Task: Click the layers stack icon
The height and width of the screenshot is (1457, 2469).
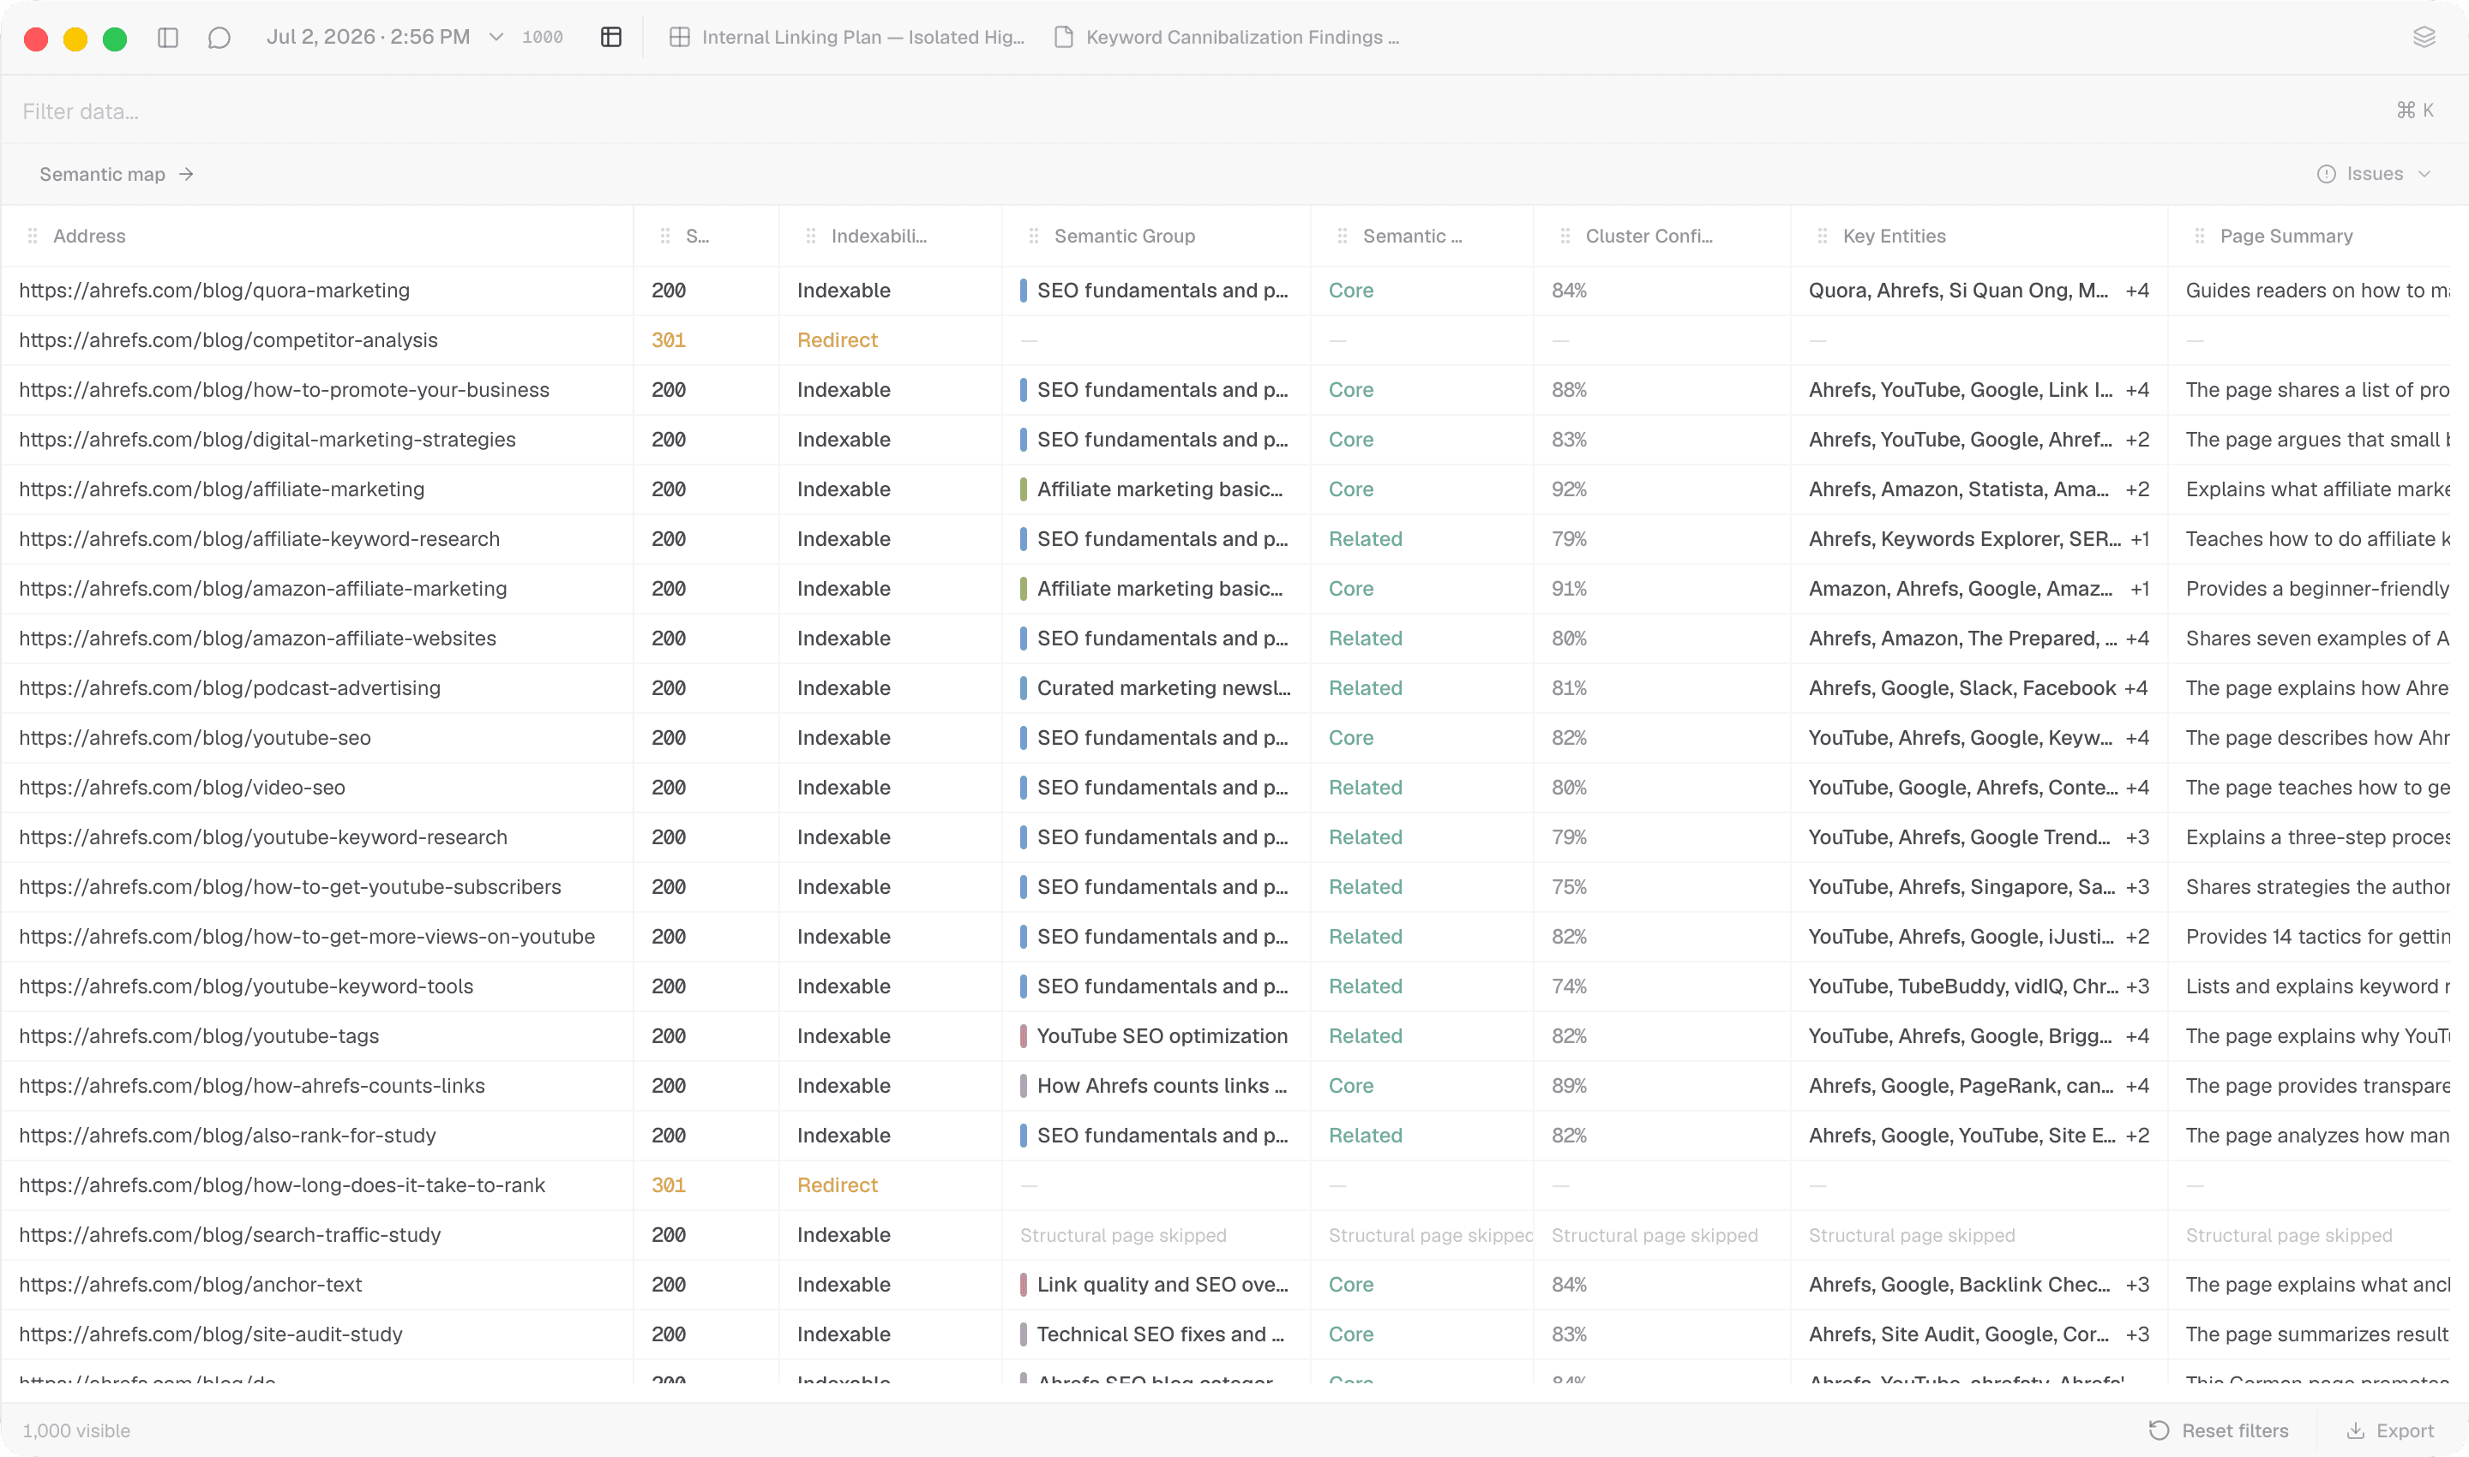Action: coord(2424,38)
